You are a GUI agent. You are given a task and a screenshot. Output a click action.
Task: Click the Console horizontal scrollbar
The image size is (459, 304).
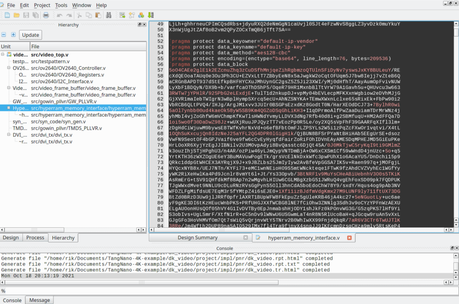(x=227, y=283)
